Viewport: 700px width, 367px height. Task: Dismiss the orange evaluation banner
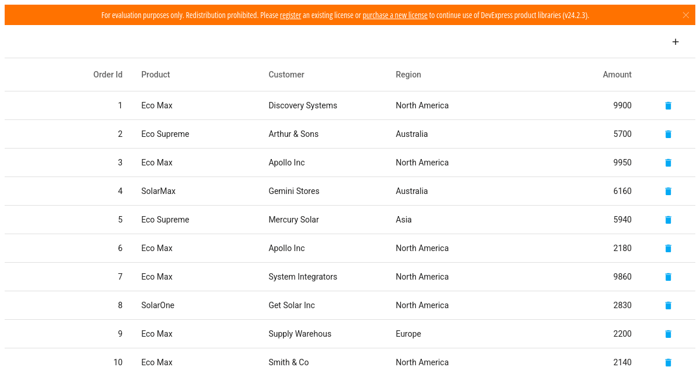click(686, 15)
